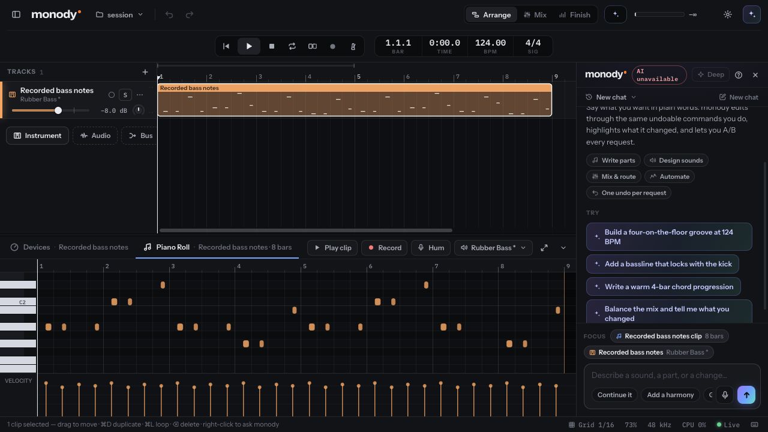Toggle the punch in/out transport button
768x432 pixels.
(x=313, y=46)
